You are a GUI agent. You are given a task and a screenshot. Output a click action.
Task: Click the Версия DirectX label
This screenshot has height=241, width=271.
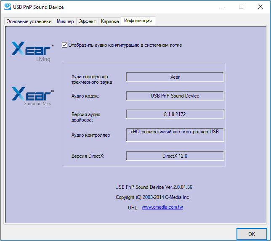click(88, 156)
